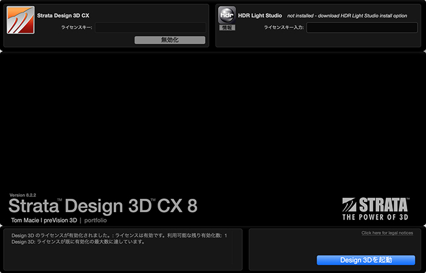Click the 'Design 3D のライセンスが有効化されました' status line
The height and width of the screenshot is (273, 426).
point(119,235)
